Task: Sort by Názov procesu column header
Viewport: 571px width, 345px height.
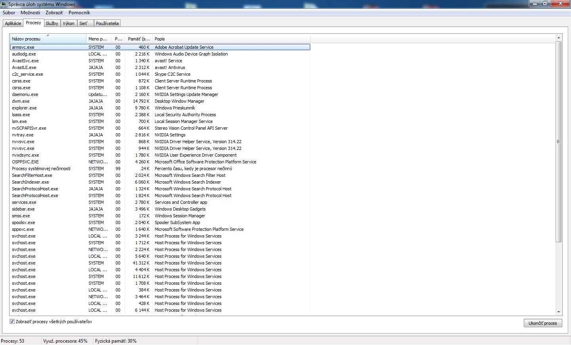Action: 48,39
